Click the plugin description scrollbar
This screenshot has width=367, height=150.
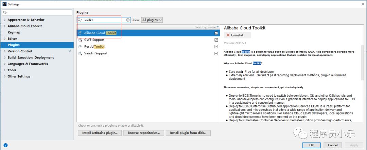click(363, 63)
